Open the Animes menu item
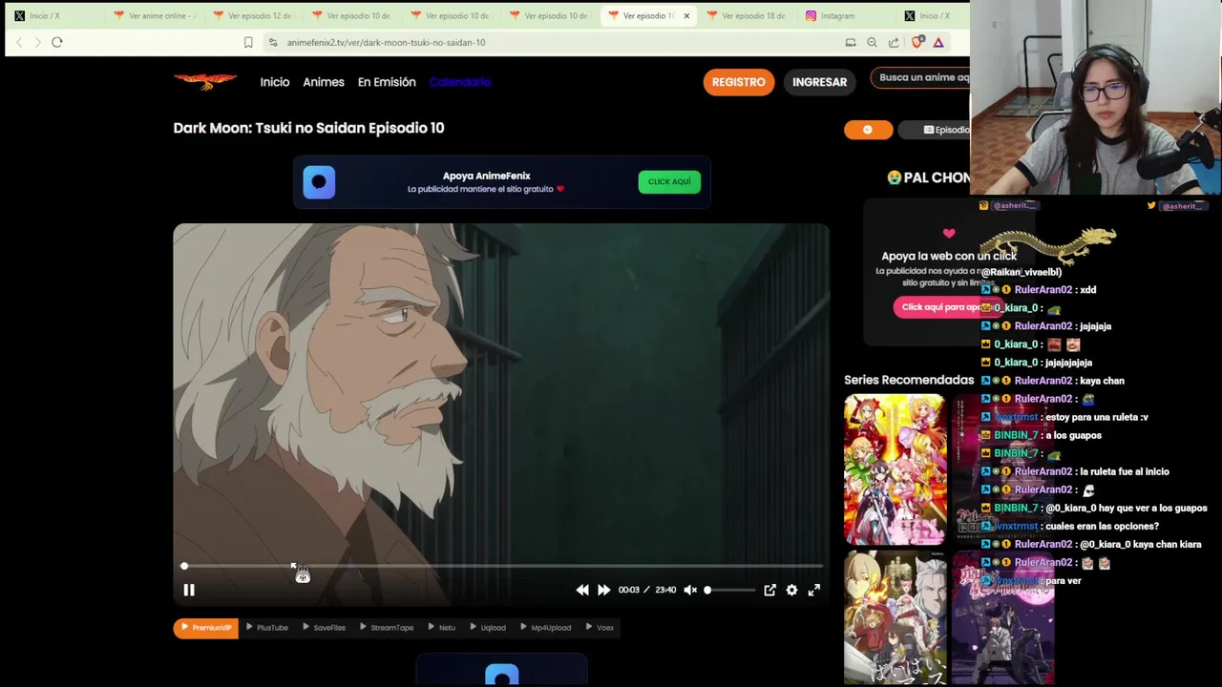The image size is (1222, 687). [x=324, y=82]
